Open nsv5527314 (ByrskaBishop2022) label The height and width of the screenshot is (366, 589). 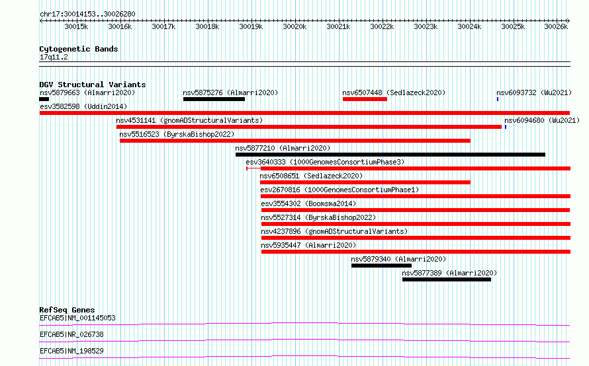(318, 217)
